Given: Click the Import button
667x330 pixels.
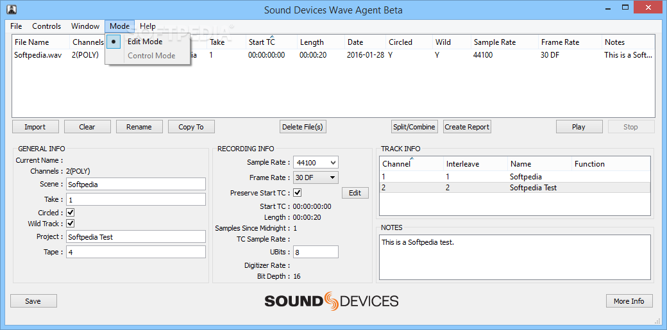Looking at the screenshot, I should [x=35, y=127].
